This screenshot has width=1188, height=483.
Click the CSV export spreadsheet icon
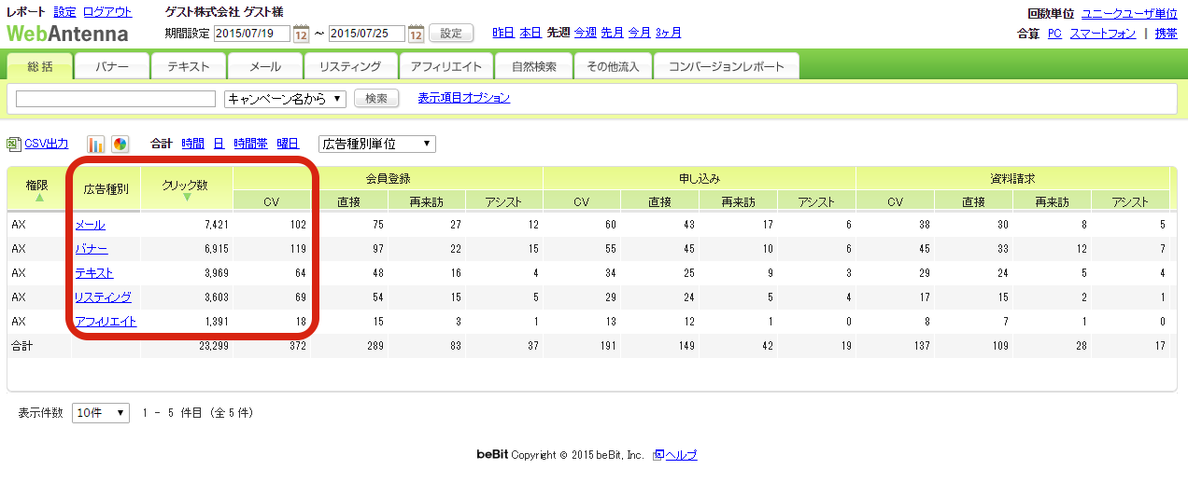(x=13, y=144)
